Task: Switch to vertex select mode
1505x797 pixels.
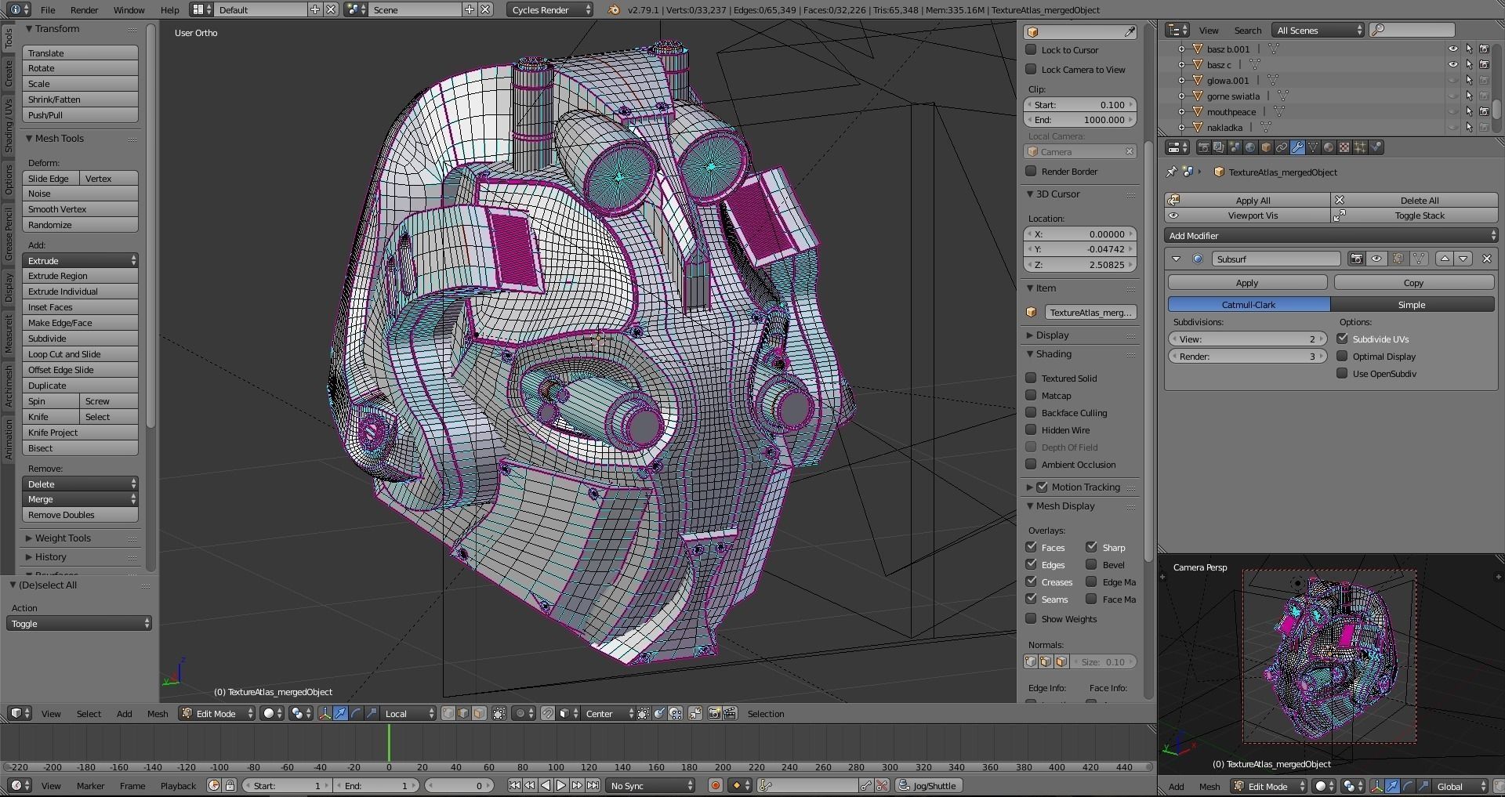Action: (x=448, y=713)
